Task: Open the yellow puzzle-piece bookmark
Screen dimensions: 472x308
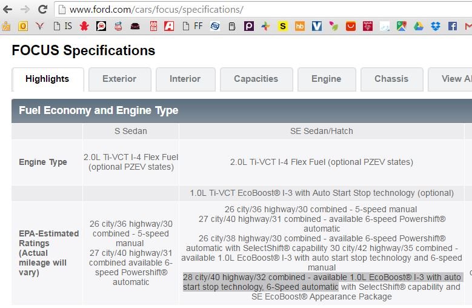Action: 6,26
